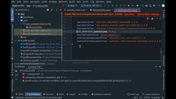Toggle the Z: Structure side panel
The height and width of the screenshot is (99, 176).
pyautogui.click(x=12, y=53)
